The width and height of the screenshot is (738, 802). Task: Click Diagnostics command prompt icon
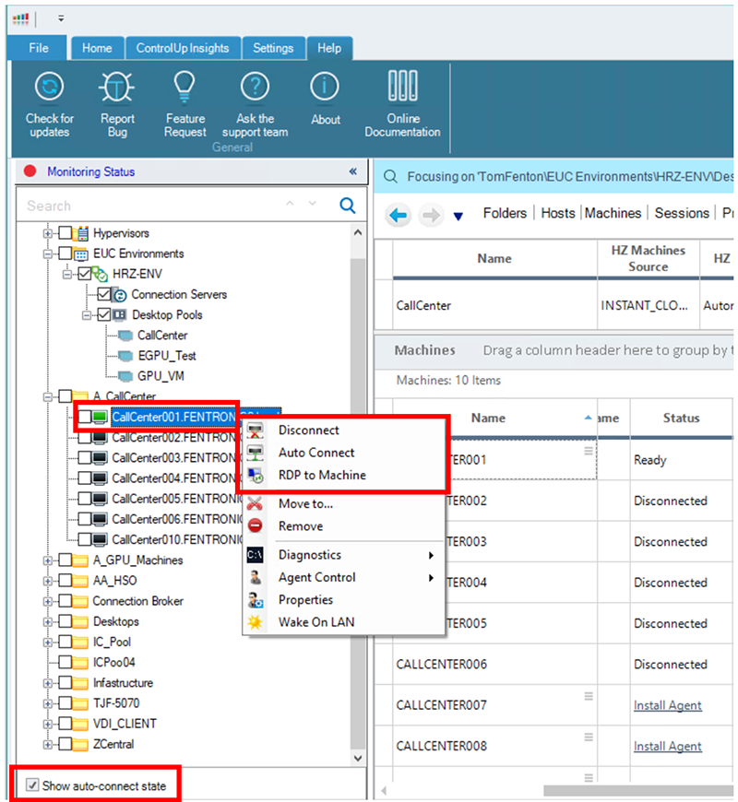tap(255, 555)
